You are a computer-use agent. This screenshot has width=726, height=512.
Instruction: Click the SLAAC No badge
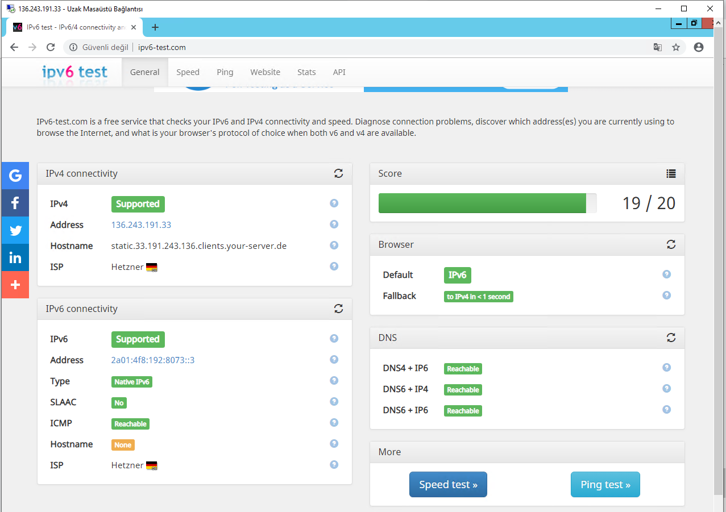[119, 403]
